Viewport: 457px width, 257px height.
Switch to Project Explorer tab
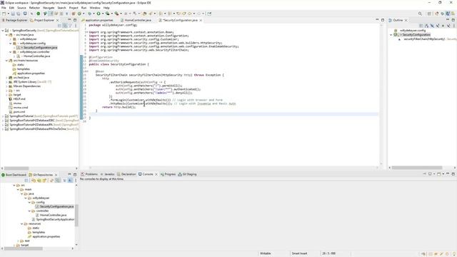(x=44, y=20)
